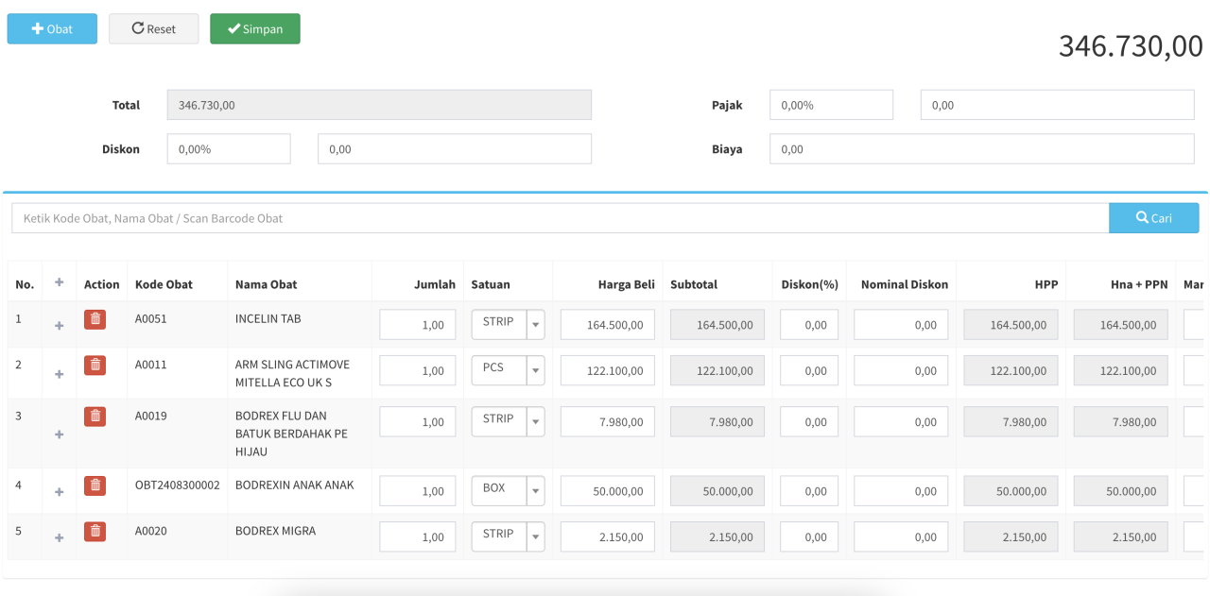1210x596 pixels.
Task: Open the PCS unit dropdown
Action: click(536, 370)
